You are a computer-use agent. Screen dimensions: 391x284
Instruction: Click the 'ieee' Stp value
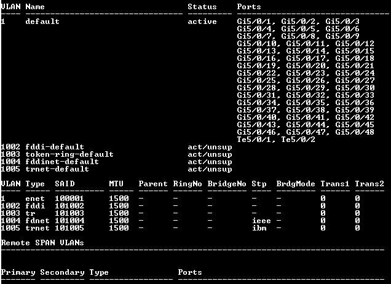(261, 221)
